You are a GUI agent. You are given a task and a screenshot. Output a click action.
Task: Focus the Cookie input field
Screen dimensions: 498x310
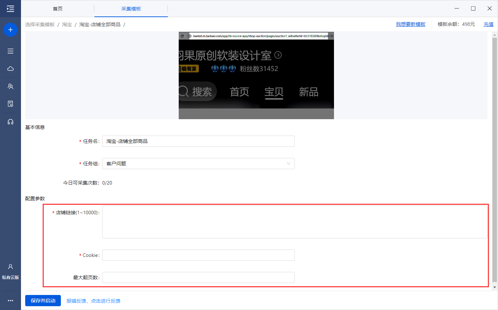pyautogui.click(x=198, y=255)
